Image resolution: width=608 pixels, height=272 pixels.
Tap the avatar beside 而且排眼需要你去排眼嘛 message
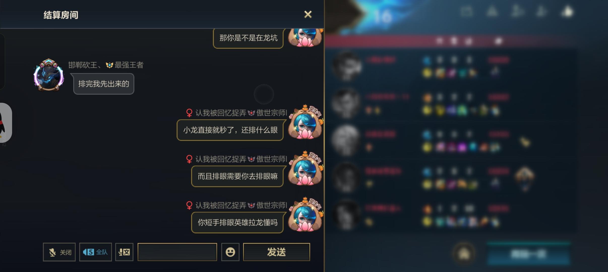click(x=306, y=168)
